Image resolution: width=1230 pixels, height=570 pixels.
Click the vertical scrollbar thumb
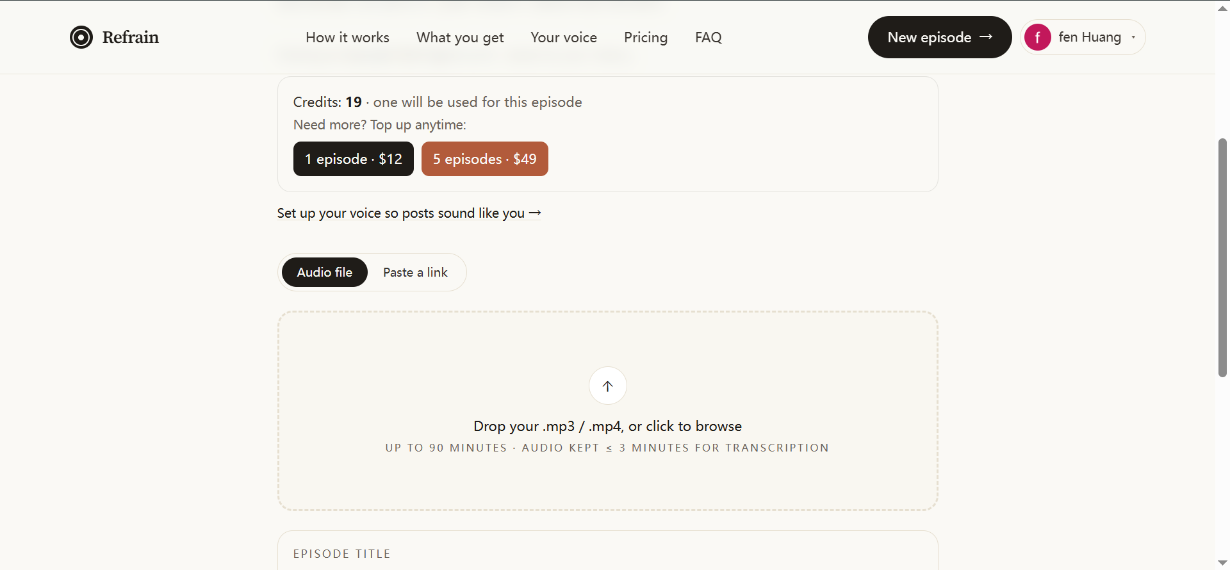click(1222, 257)
